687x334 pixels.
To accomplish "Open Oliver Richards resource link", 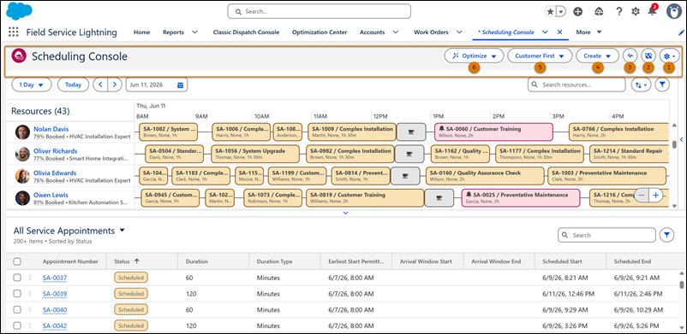I will pyautogui.click(x=55, y=151).
